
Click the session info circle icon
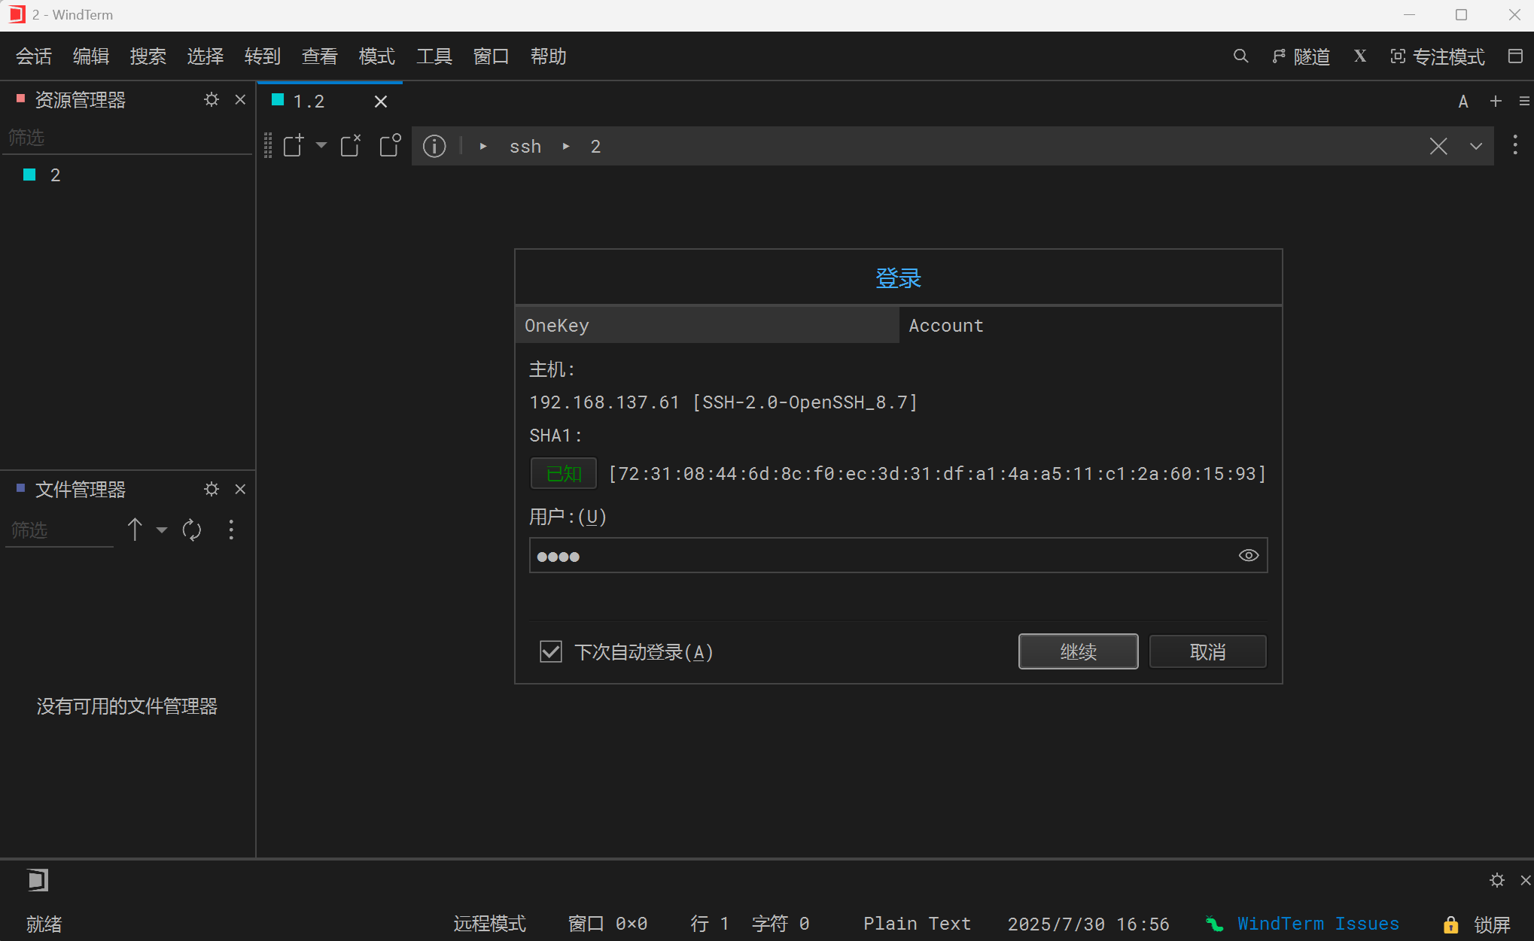[x=434, y=146]
